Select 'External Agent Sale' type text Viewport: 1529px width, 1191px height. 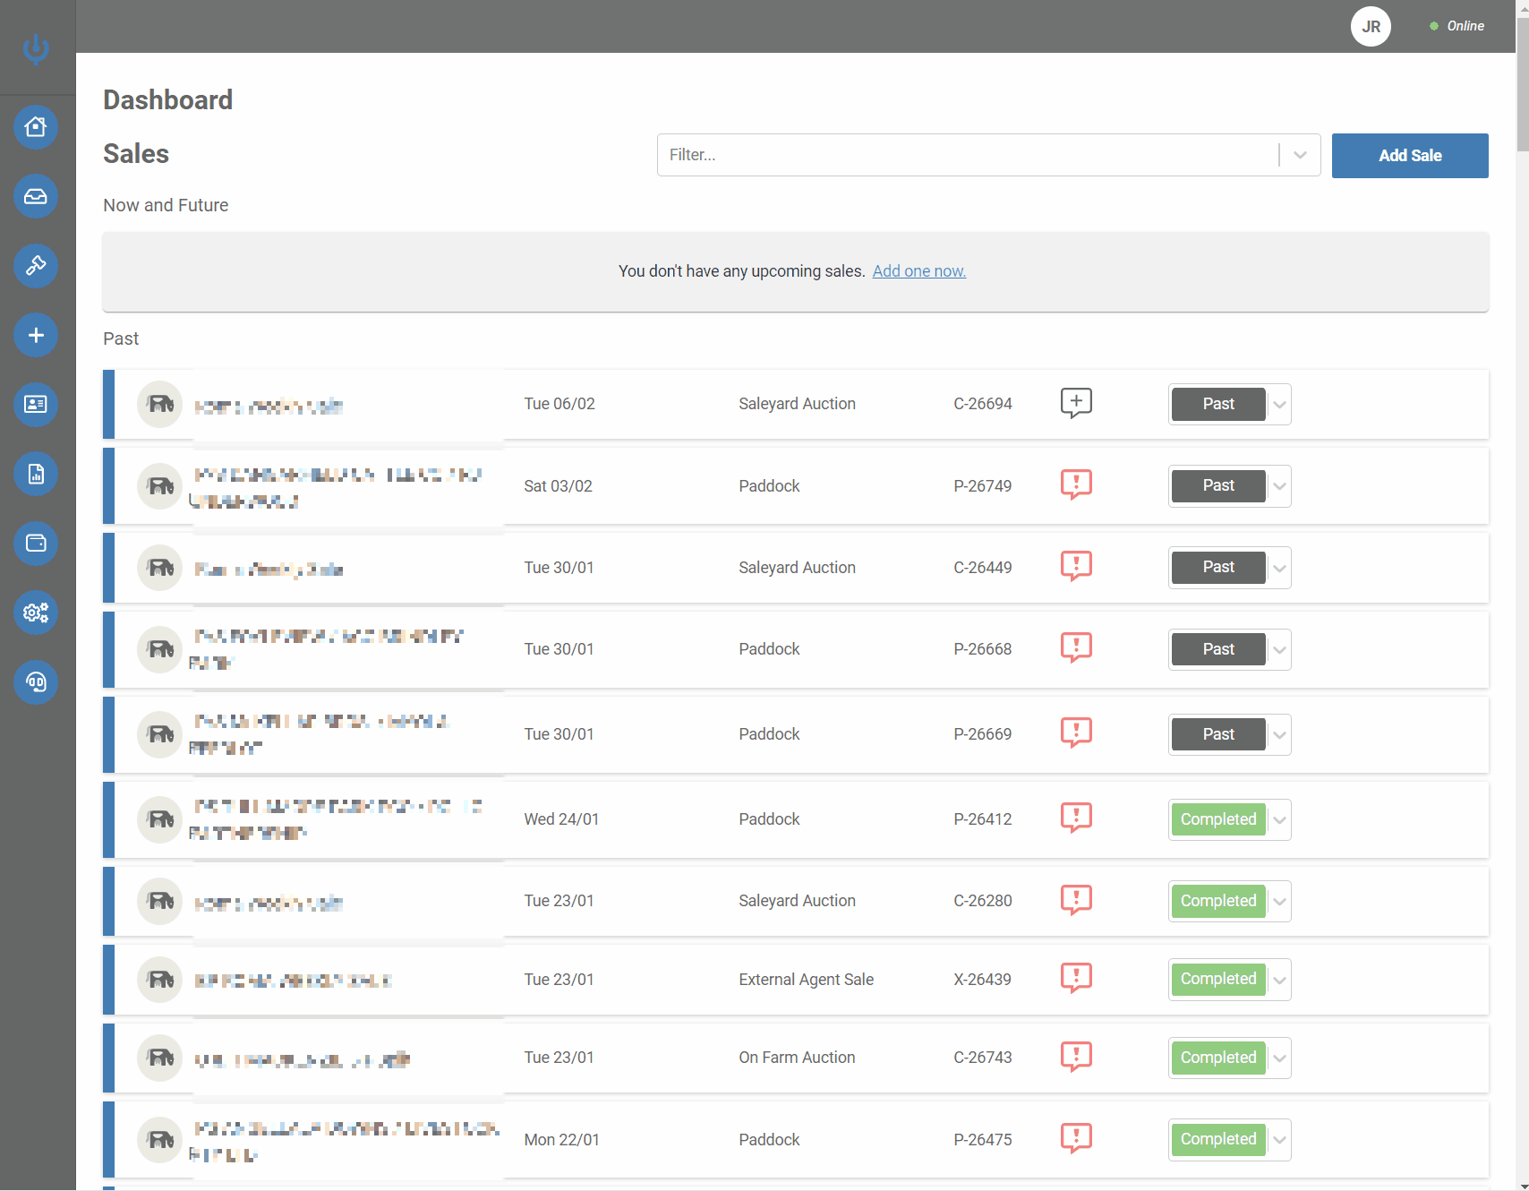(x=807, y=980)
